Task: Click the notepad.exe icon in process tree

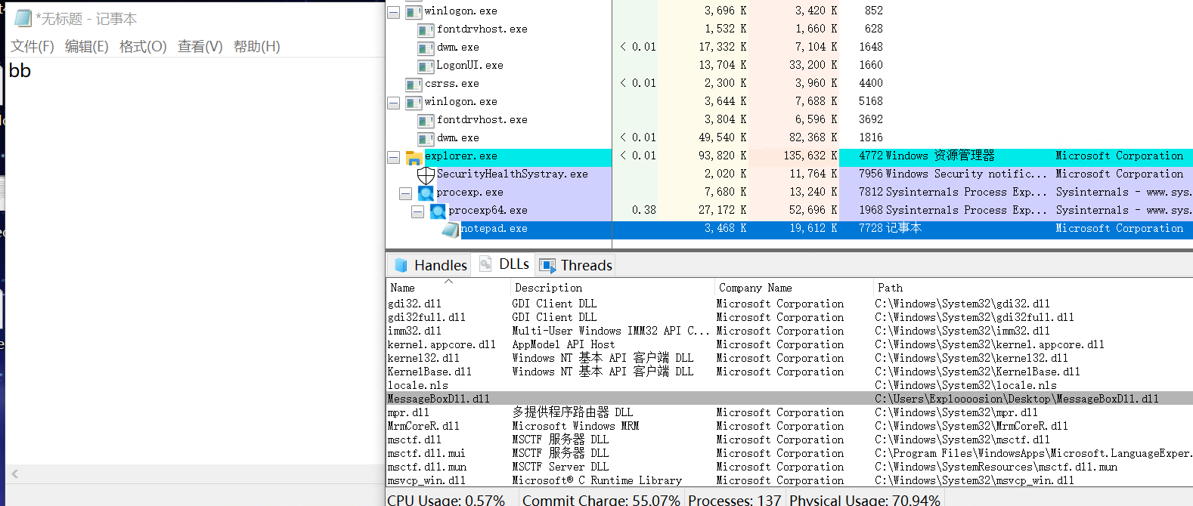Action: click(x=451, y=230)
